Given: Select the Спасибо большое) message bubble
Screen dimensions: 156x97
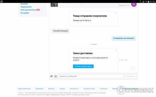Looking at the screenshot, I should pos(61,31).
